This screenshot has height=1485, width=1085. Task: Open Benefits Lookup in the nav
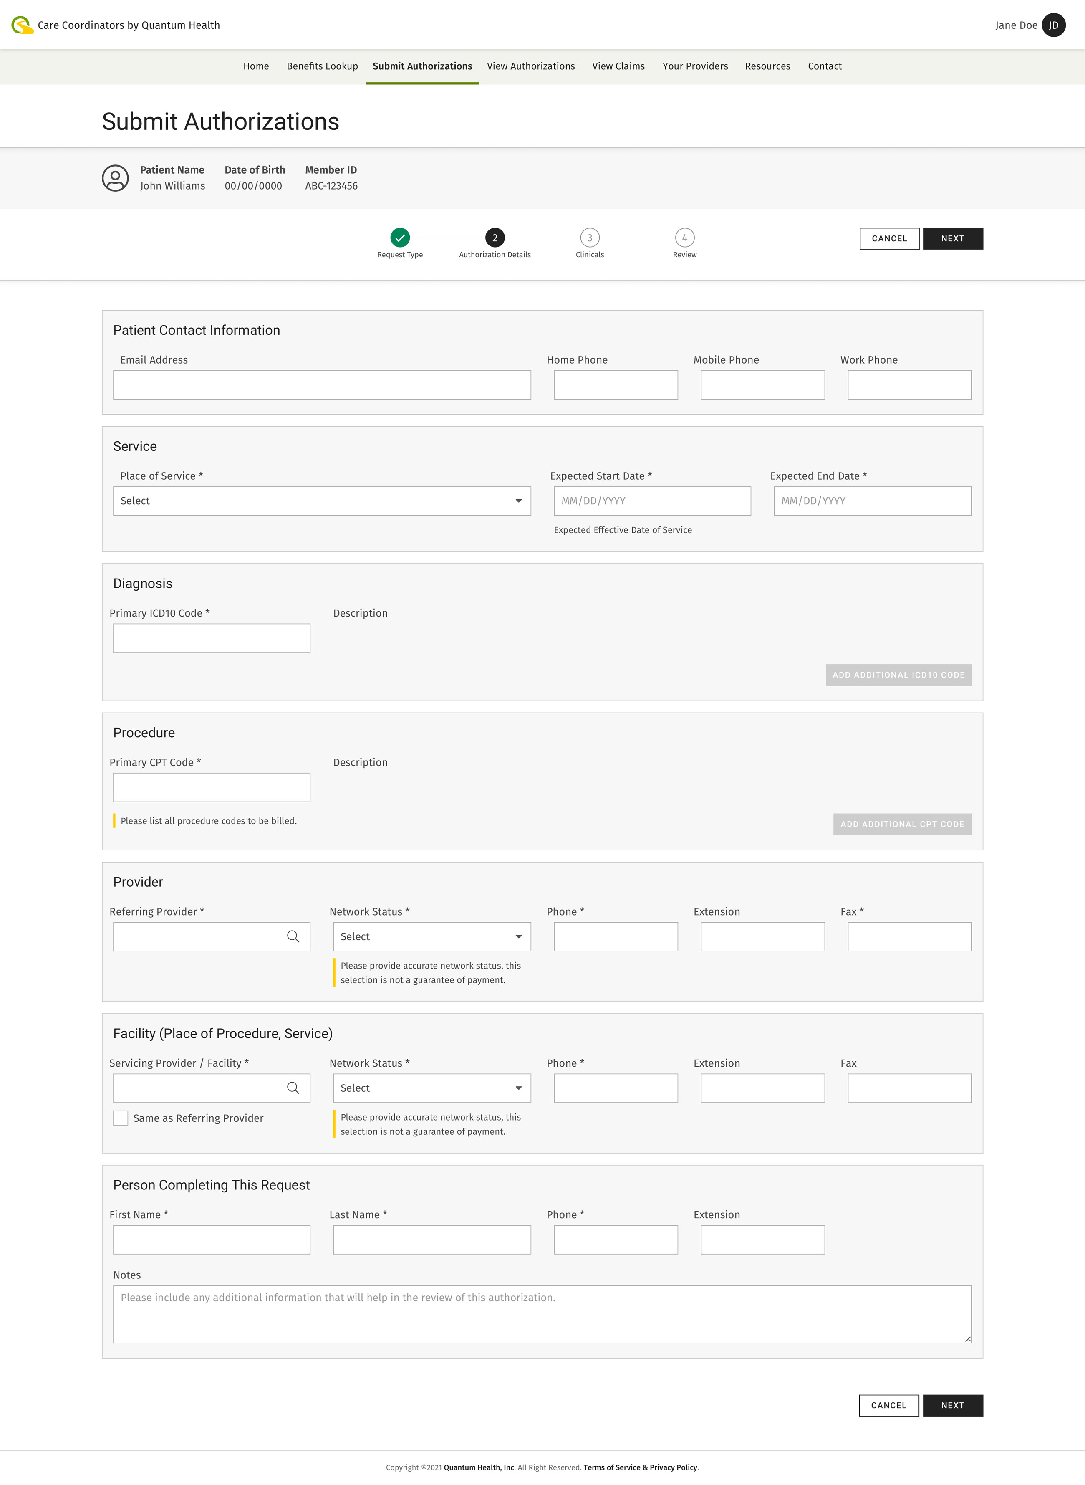pyautogui.click(x=323, y=66)
